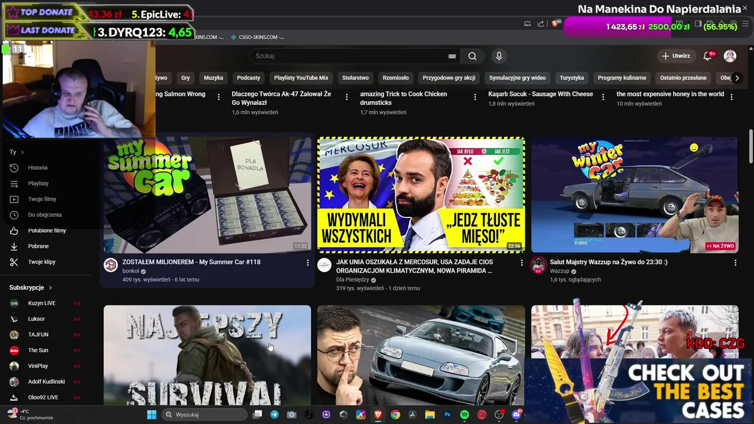Open the Wazzup channel avatar

point(538,265)
